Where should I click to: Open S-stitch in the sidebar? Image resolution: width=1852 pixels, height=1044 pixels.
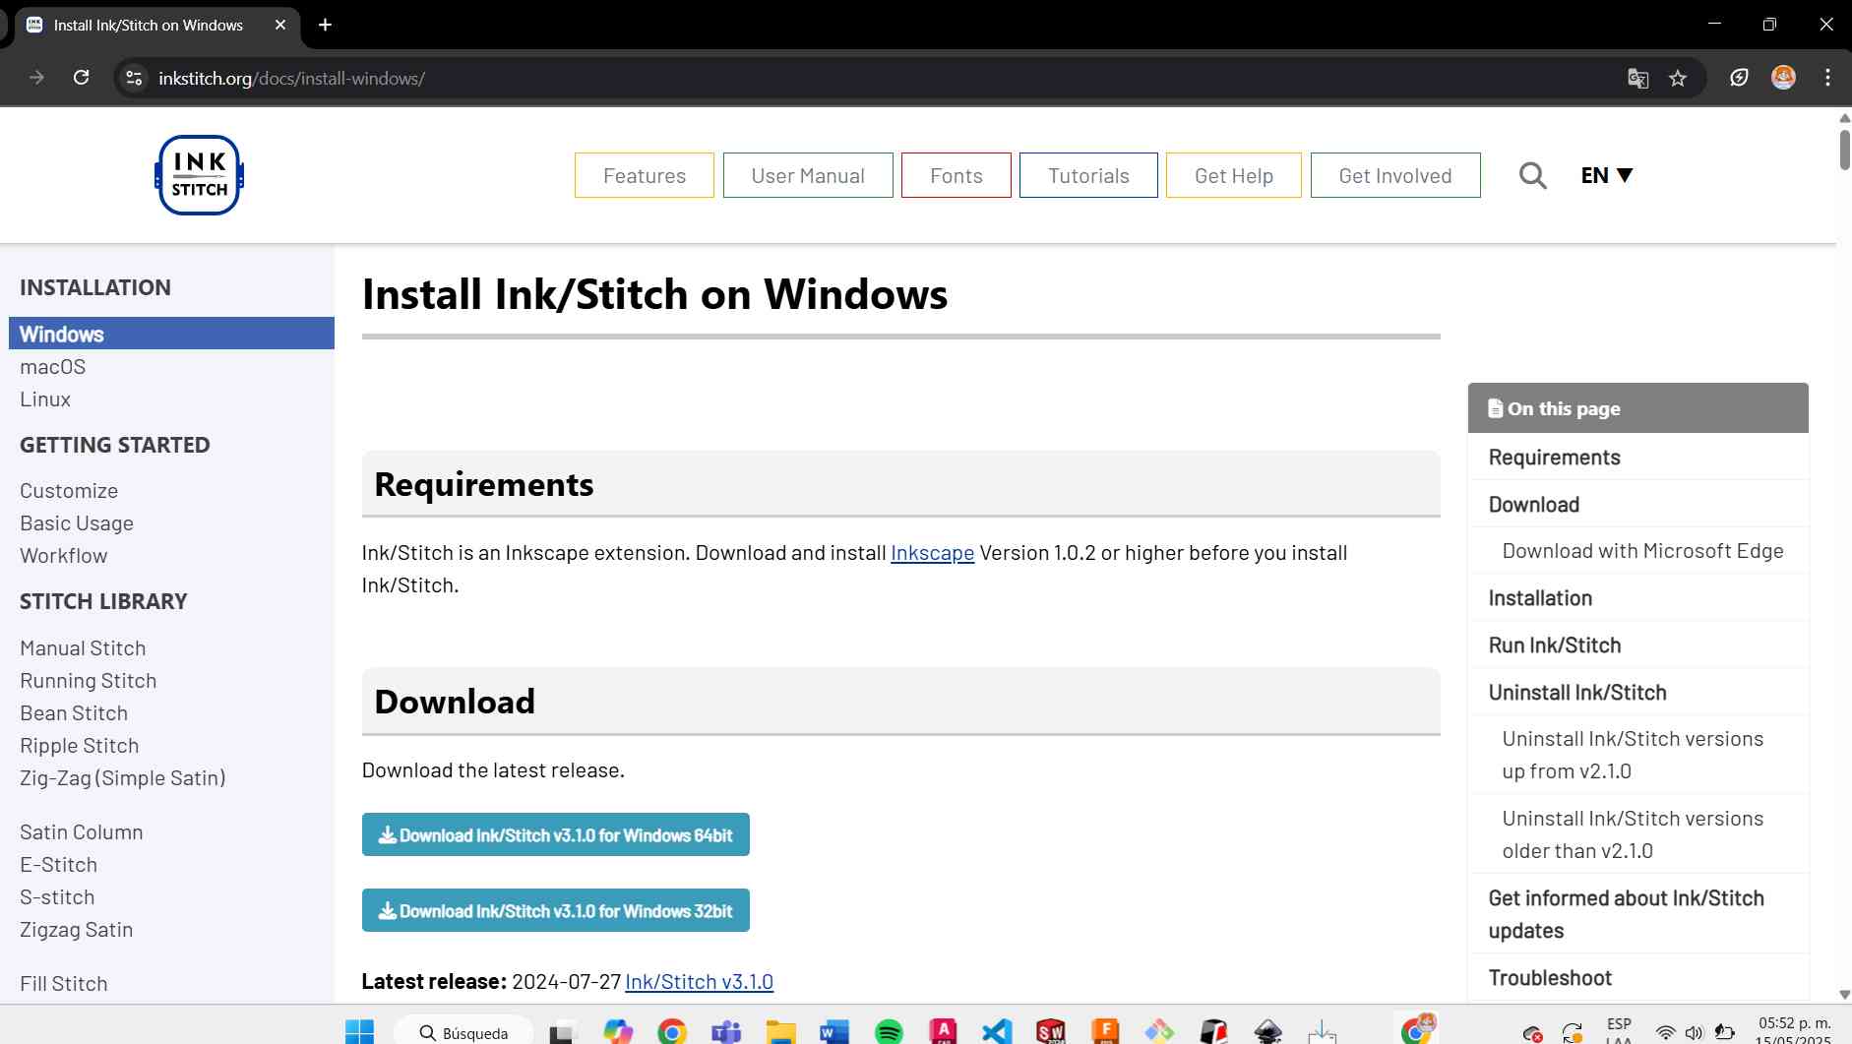point(57,897)
